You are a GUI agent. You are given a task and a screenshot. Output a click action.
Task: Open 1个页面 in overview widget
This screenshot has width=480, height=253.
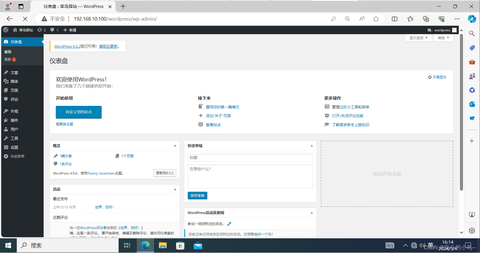127,156
